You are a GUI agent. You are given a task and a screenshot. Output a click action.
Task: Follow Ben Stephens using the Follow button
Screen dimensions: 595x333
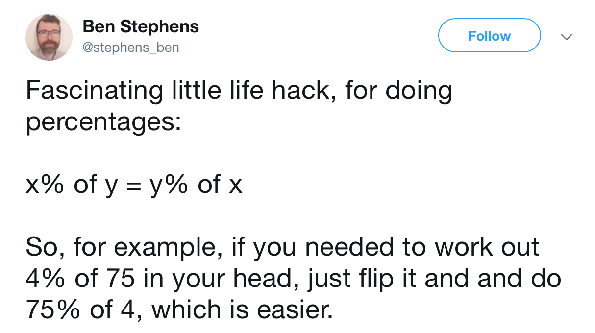click(x=489, y=35)
